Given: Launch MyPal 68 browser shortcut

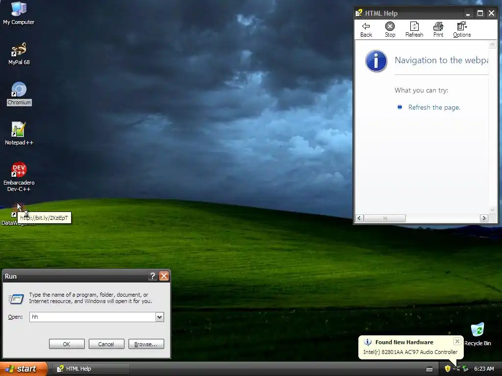Looking at the screenshot, I should point(19,53).
